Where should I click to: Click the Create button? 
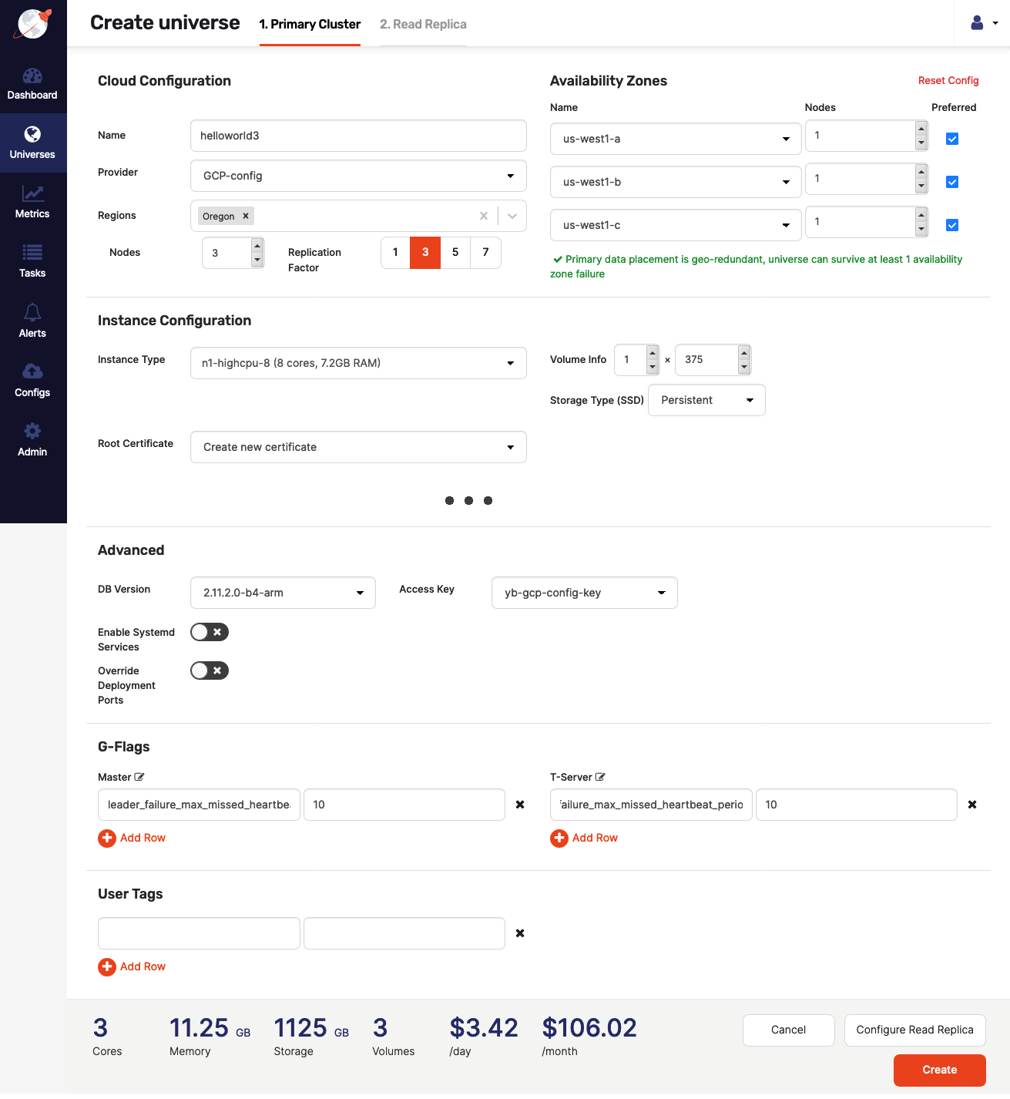click(939, 1070)
